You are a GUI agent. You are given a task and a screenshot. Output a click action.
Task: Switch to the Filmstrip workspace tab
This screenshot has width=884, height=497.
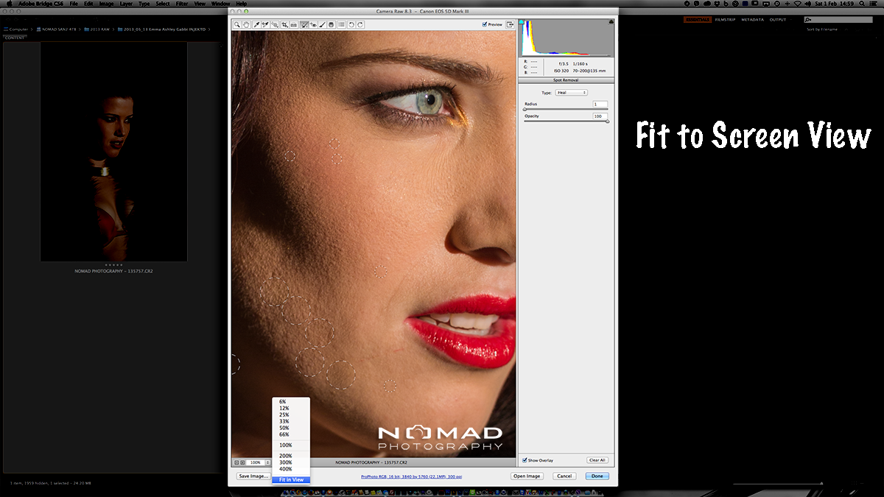(725, 20)
